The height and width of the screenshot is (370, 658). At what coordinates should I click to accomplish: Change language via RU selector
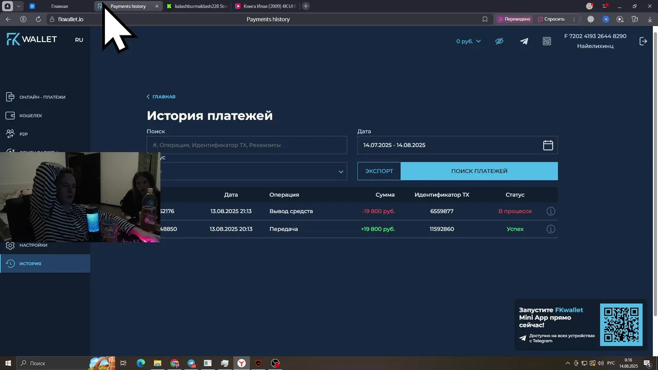click(x=79, y=40)
